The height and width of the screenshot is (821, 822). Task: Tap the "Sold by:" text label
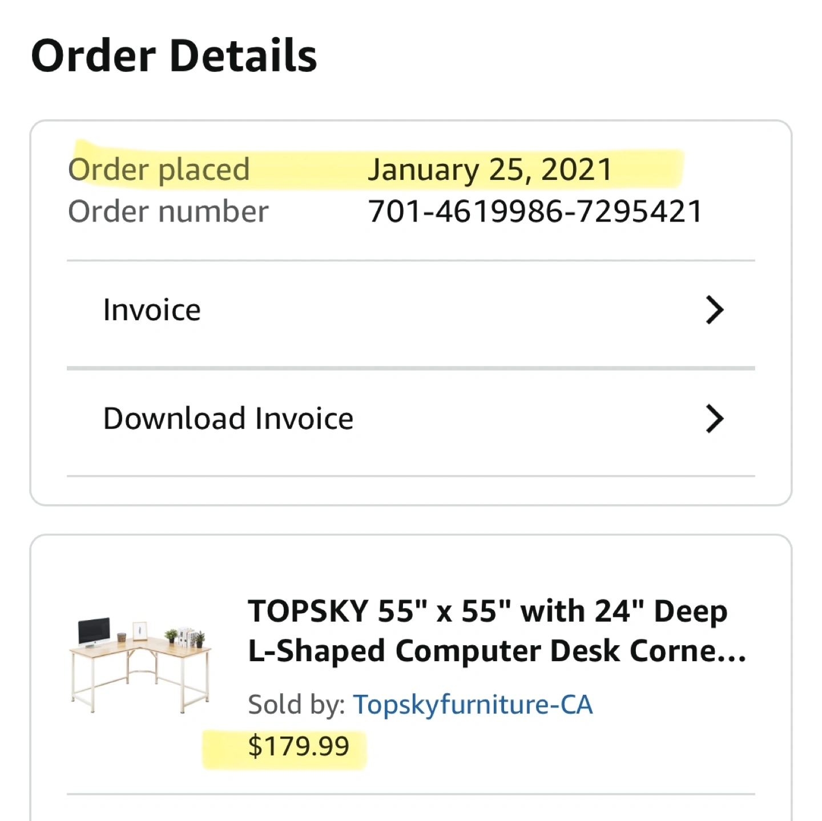point(296,704)
